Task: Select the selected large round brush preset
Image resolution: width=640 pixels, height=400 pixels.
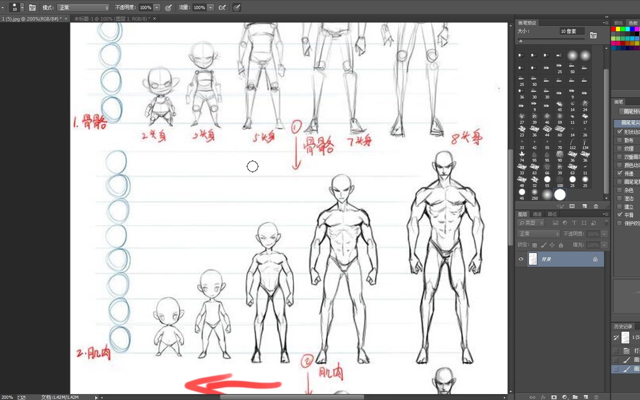Action: pos(560,194)
